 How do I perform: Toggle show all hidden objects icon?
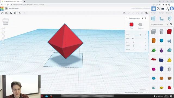[124, 13]
